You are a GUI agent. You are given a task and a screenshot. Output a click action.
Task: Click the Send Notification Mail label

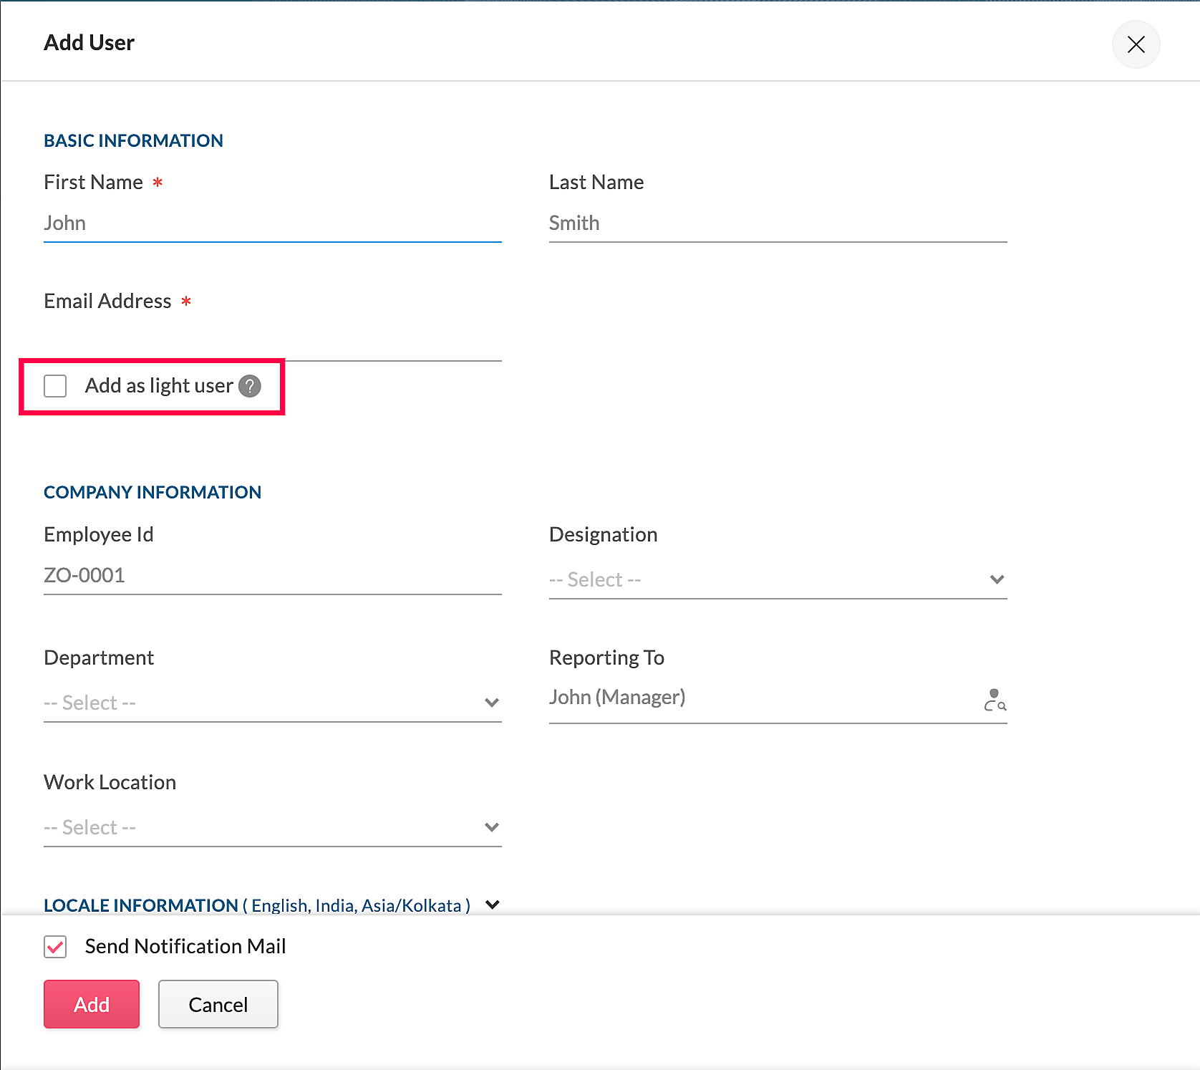(x=185, y=947)
